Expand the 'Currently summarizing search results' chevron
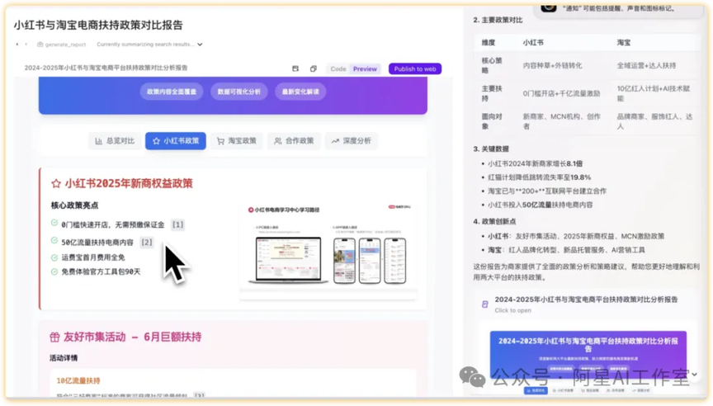 [200, 45]
